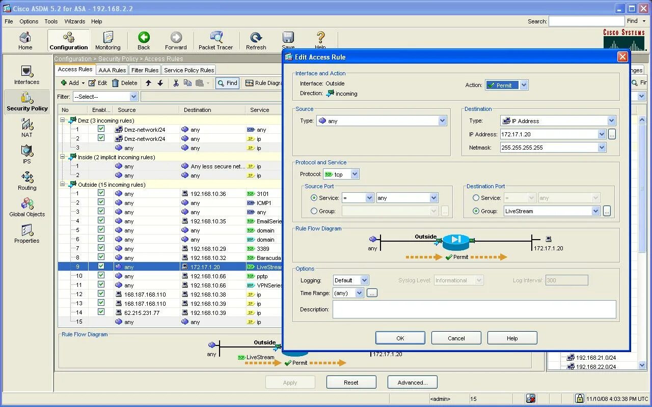Open Advanced settings button
The height and width of the screenshot is (407, 652).
click(413, 383)
